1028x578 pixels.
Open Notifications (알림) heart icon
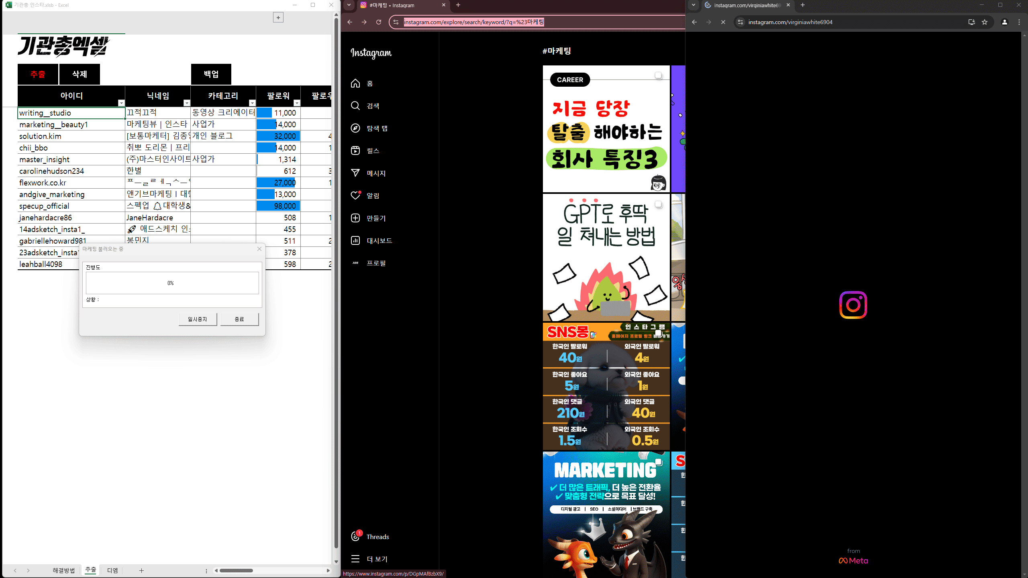coord(355,195)
